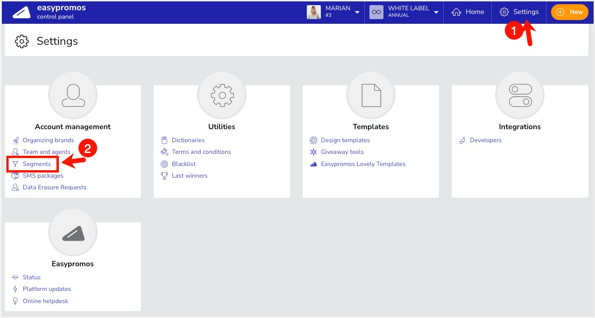Open Settings in the top navigation
The height and width of the screenshot is (318, 595).
tap(519, 12)
